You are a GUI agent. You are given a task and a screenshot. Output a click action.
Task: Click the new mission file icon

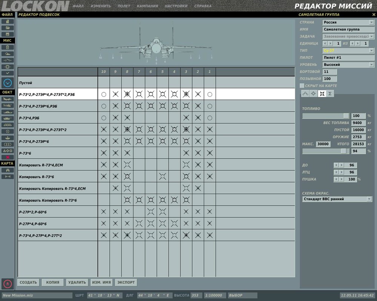coord(8,21)
